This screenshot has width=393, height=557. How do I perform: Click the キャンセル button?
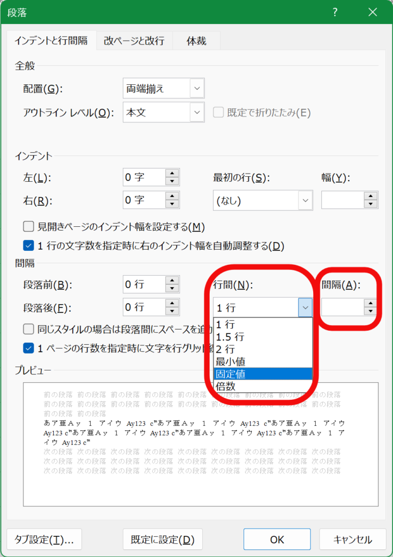click(x=353, y=540)
